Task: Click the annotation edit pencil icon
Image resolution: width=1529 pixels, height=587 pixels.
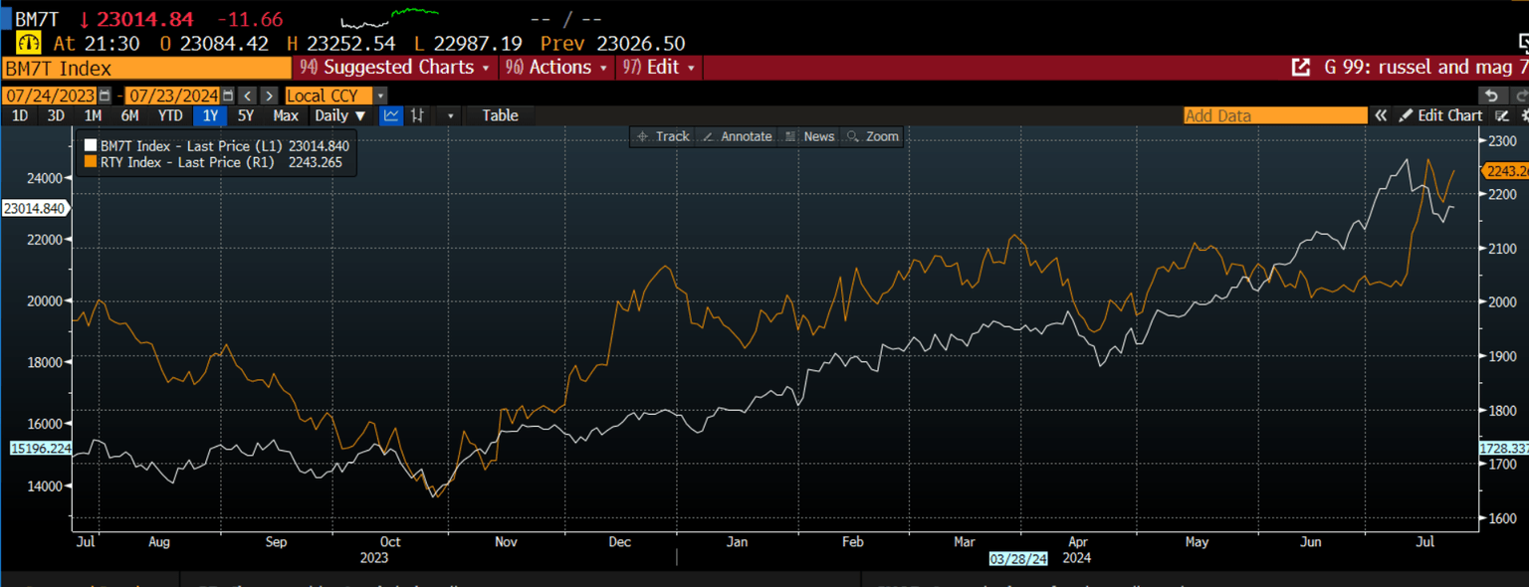Action: (x=1503, y=115)
